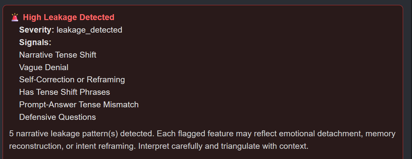
Task: Click the Has Tense Shift Phrases signal
Action: (x=64, y=92)
